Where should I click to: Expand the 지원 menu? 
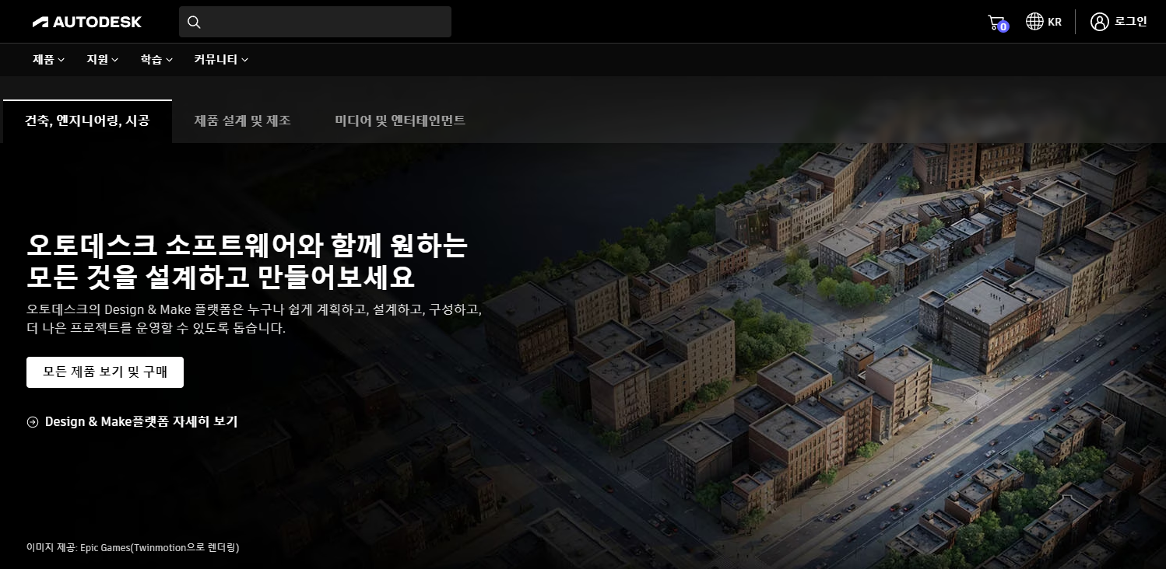[x=103, y=60]
